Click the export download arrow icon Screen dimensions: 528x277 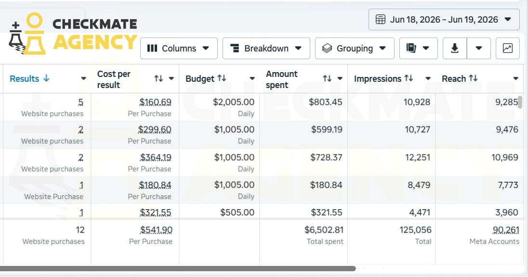point(455,49)
